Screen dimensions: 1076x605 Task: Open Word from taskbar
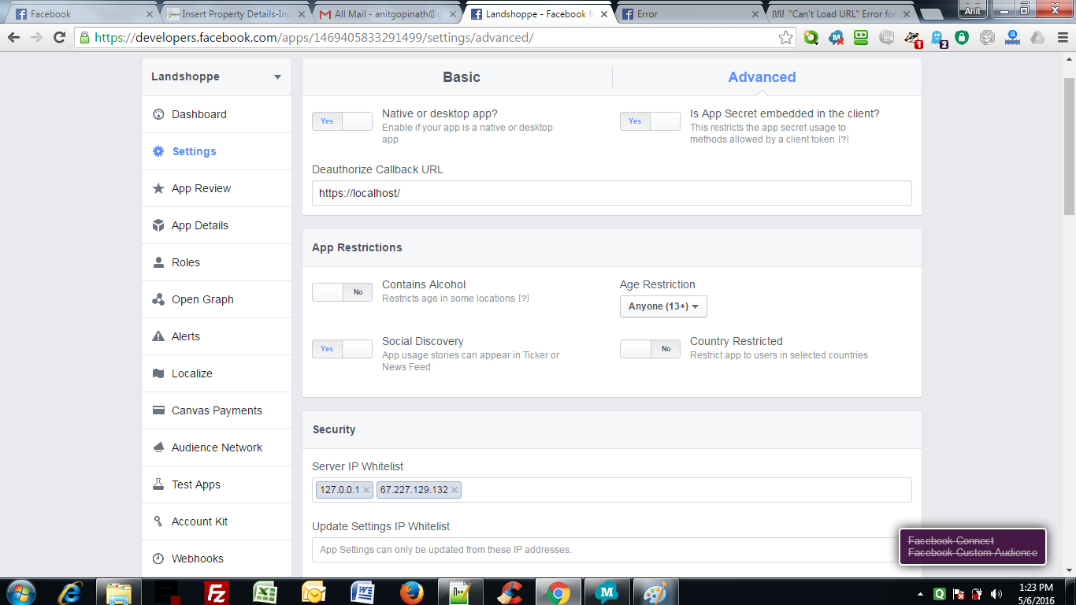[x=362, y=592]
